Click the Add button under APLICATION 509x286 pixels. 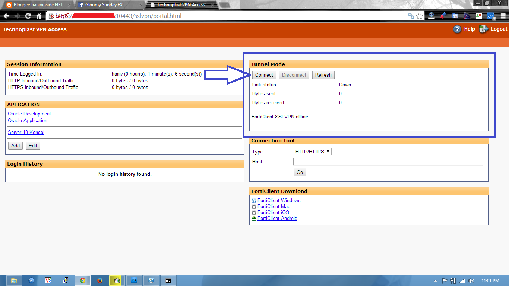[x=16, y=146]
